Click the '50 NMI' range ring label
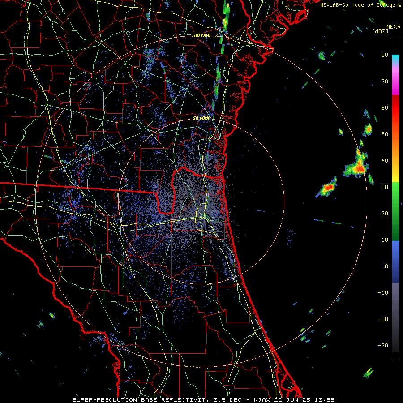This screenshot has height=403, width=403. pyautogui.click(x=201, y=119)
